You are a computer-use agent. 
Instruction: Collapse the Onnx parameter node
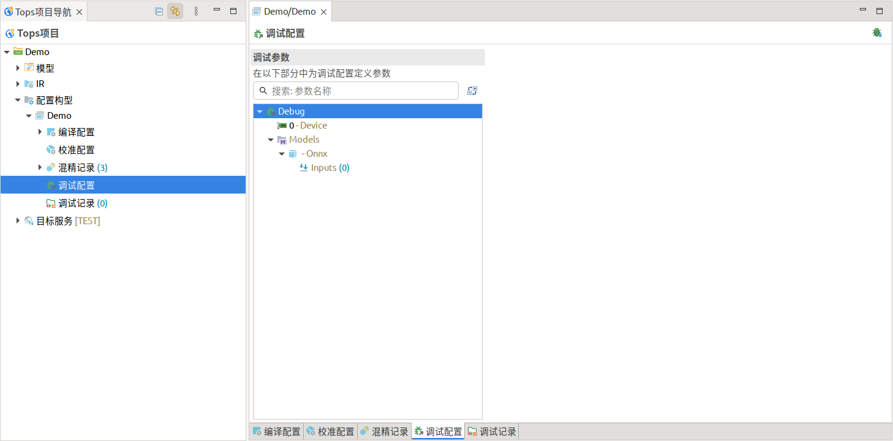[x=282, y=154]
